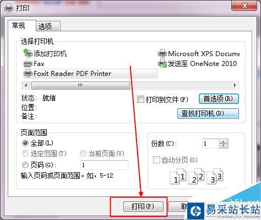Image resolution: width=261 pixels, height=220 pixels.
Task: Click the Add Printer (添加打印机) icon
Action: pos(28,53)
